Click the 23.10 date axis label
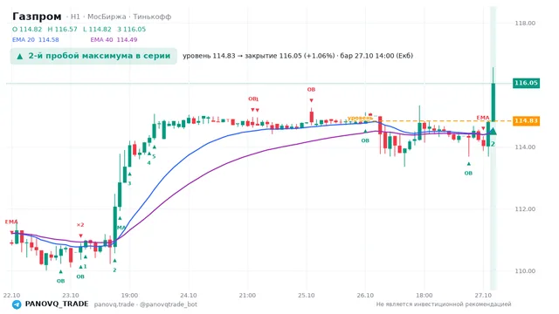Viewport: 559px width, 314px height. 71,296
